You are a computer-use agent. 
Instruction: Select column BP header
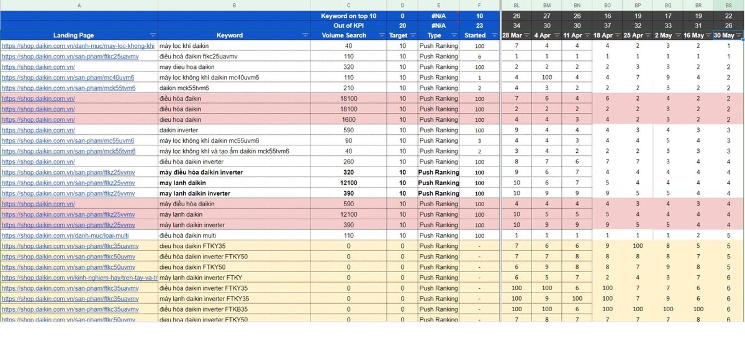pyautogui.click(x=638, y=5)
